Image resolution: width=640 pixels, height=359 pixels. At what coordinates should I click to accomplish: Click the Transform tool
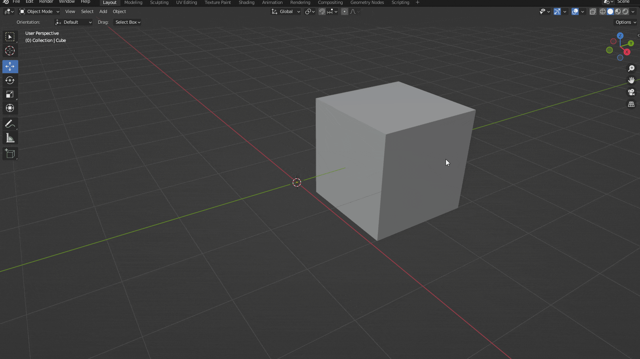[10, 108]
